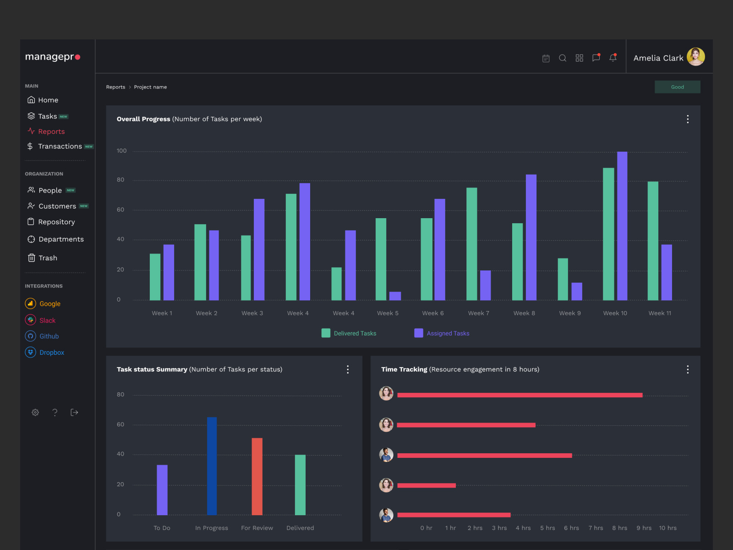The height and width of the screenshot is (550, 733).
Task: Open settings via the gear icon
Action: (35, 412)
